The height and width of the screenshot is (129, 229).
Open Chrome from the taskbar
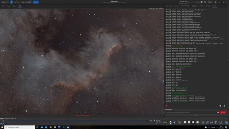pyautogui.click(x=50, y=127)
